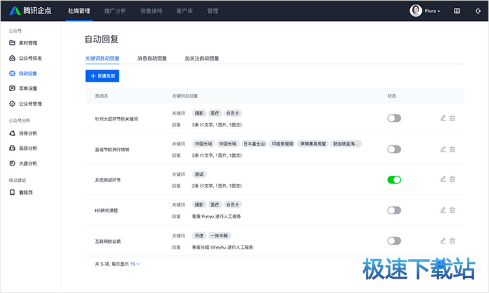Image resolution: width=489 pixels, height=293 pixels.
Task: Click keyword tag 印度泰姬陵
Action: (282, 144)
